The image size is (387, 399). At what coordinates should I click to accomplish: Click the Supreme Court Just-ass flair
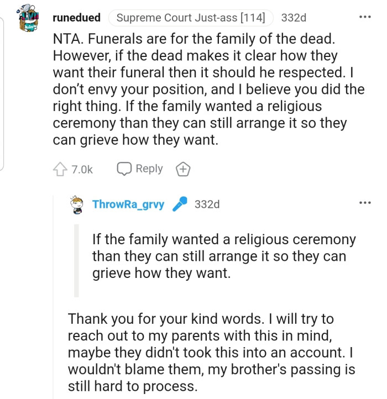pos(191,18)
